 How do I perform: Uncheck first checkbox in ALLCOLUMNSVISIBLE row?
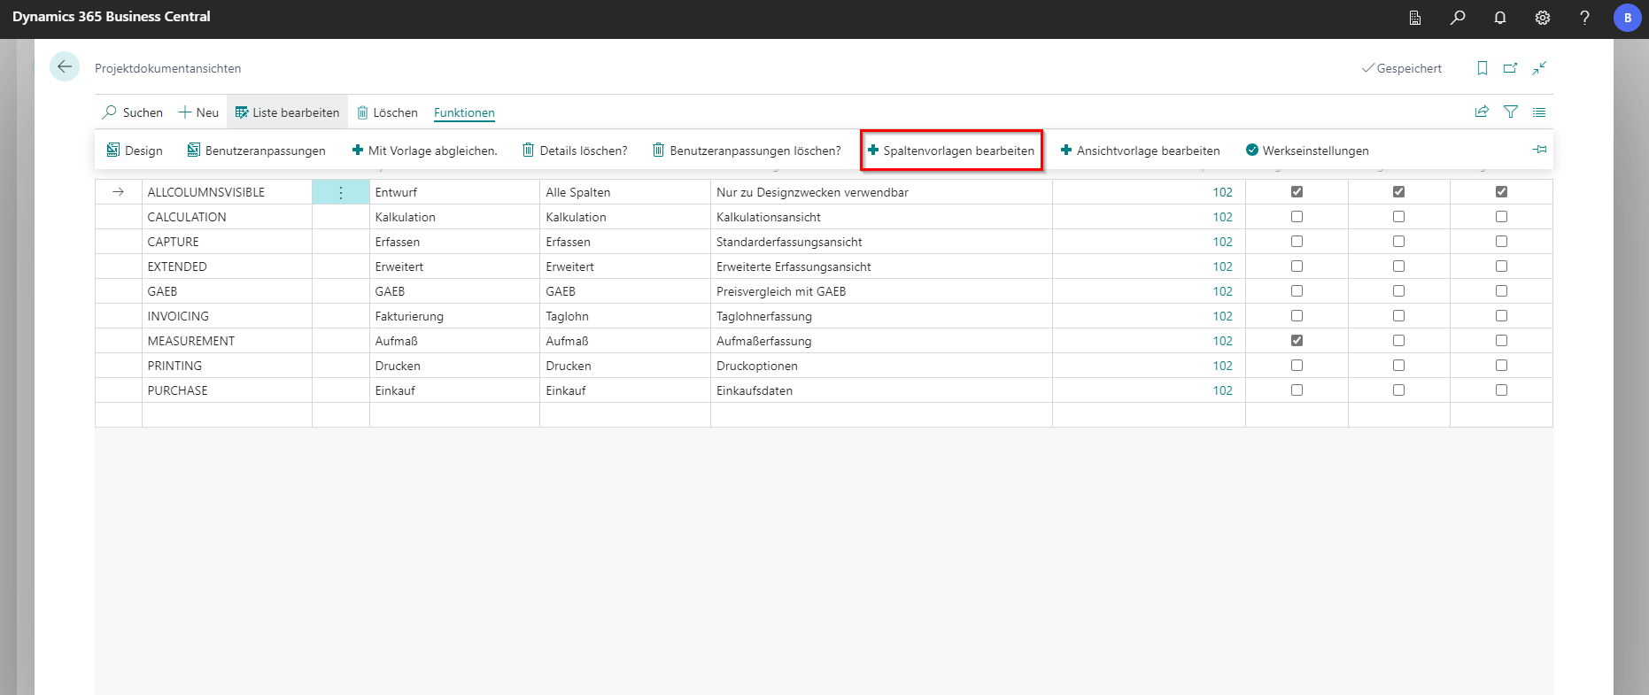[1297, 192]
